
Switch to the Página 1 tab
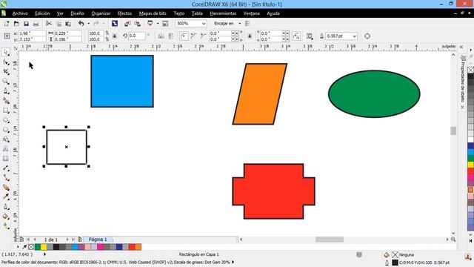pos(98,240)
